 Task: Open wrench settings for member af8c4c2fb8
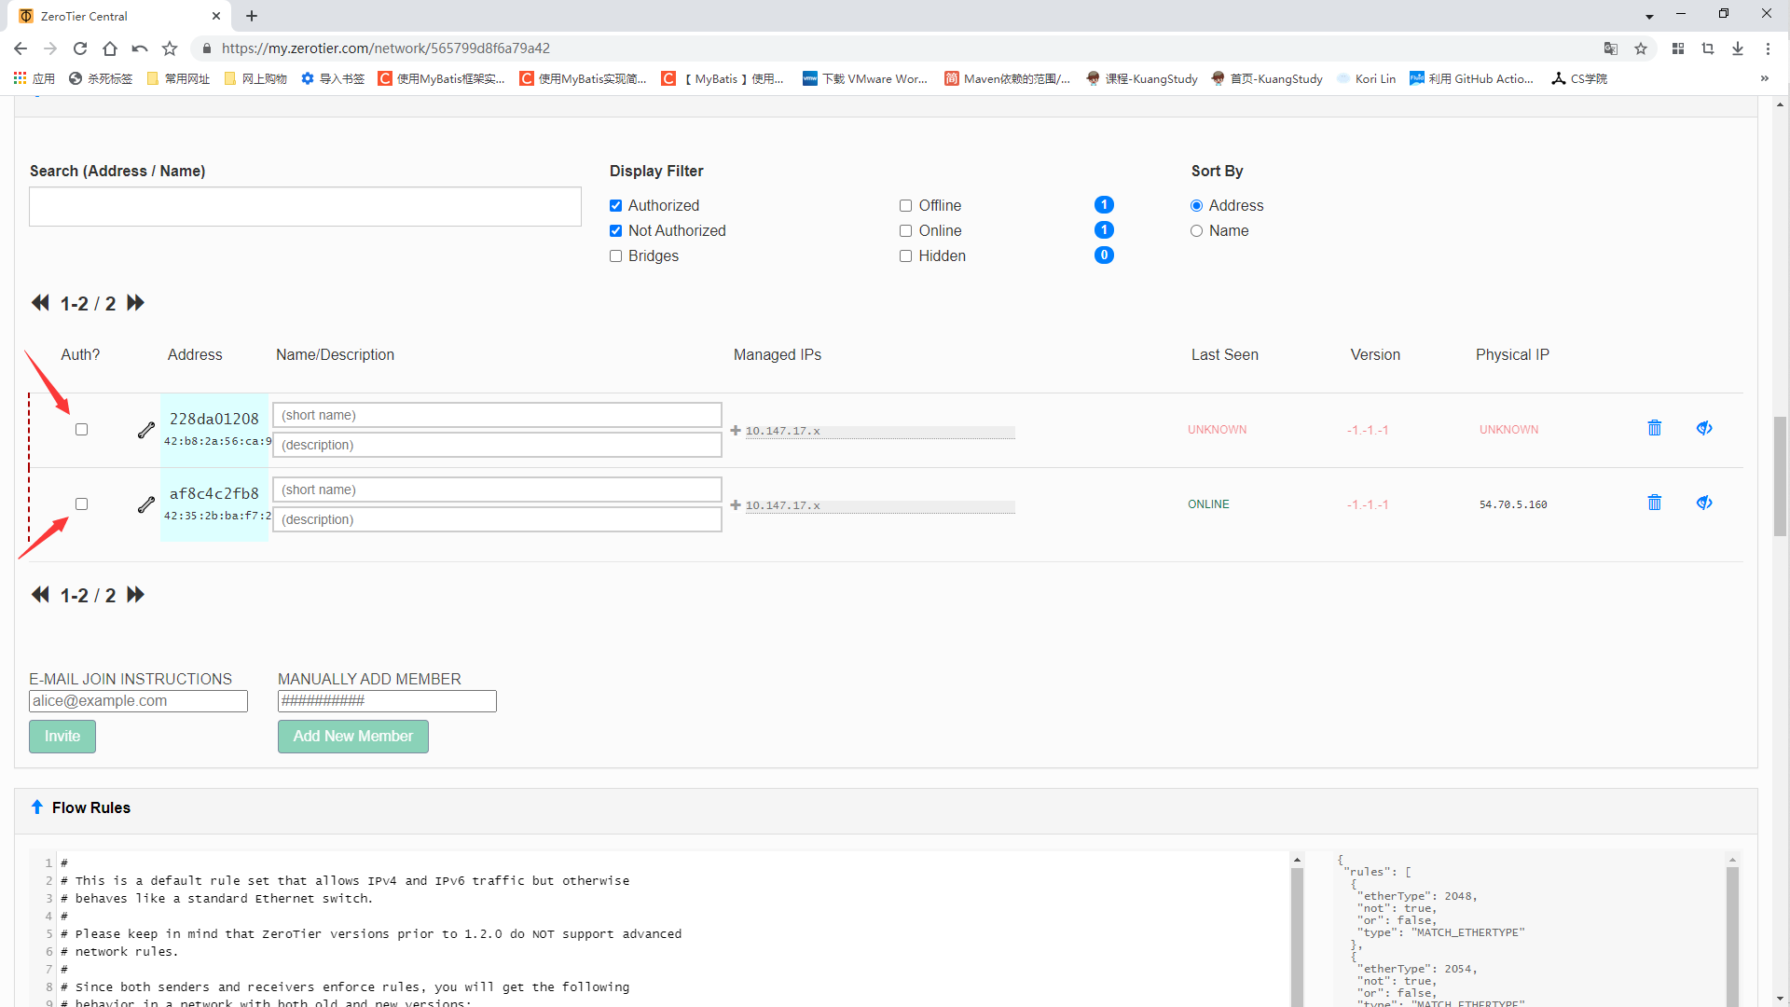[x=145, y=504]
